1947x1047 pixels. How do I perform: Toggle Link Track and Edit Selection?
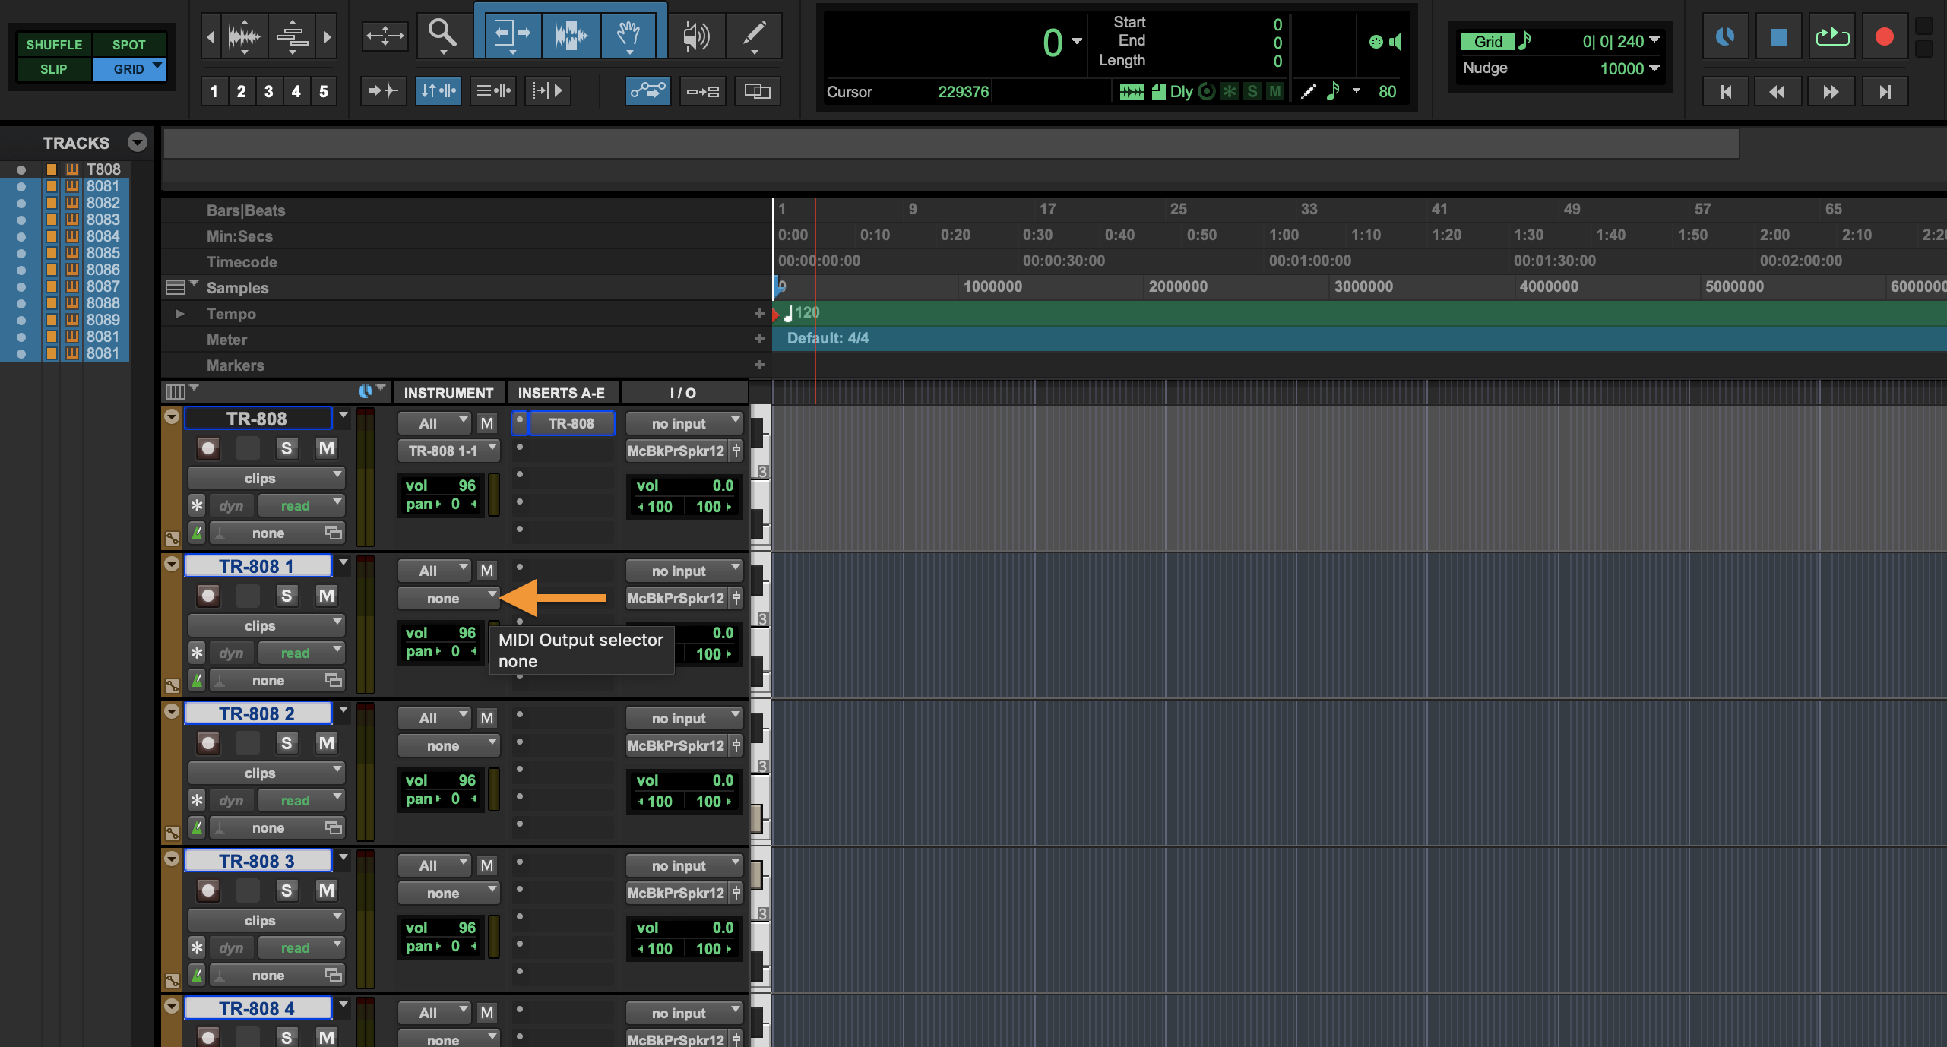(x=493, y=91)
